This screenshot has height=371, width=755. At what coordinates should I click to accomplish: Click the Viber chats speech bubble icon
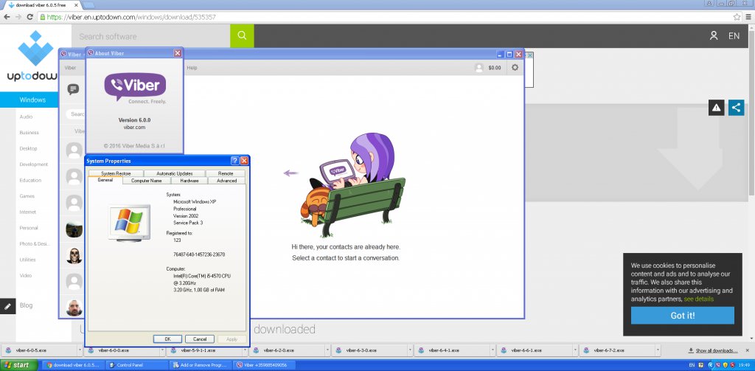coord(73,89)
